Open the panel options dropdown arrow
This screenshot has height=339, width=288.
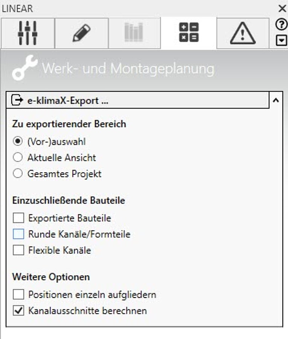282,40
